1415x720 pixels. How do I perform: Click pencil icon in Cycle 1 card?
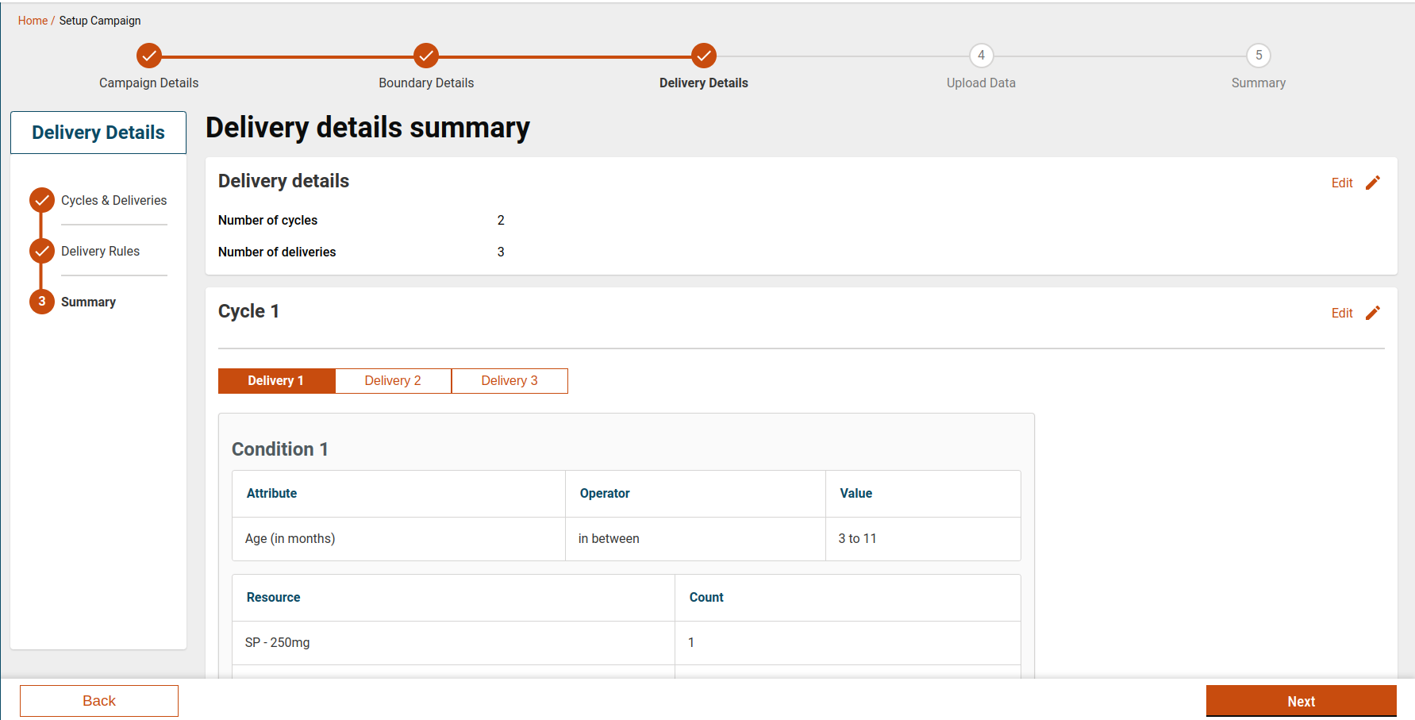pos(1373,313)
